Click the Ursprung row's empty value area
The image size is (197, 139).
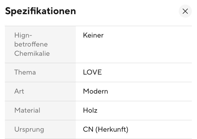pos(160,129)
